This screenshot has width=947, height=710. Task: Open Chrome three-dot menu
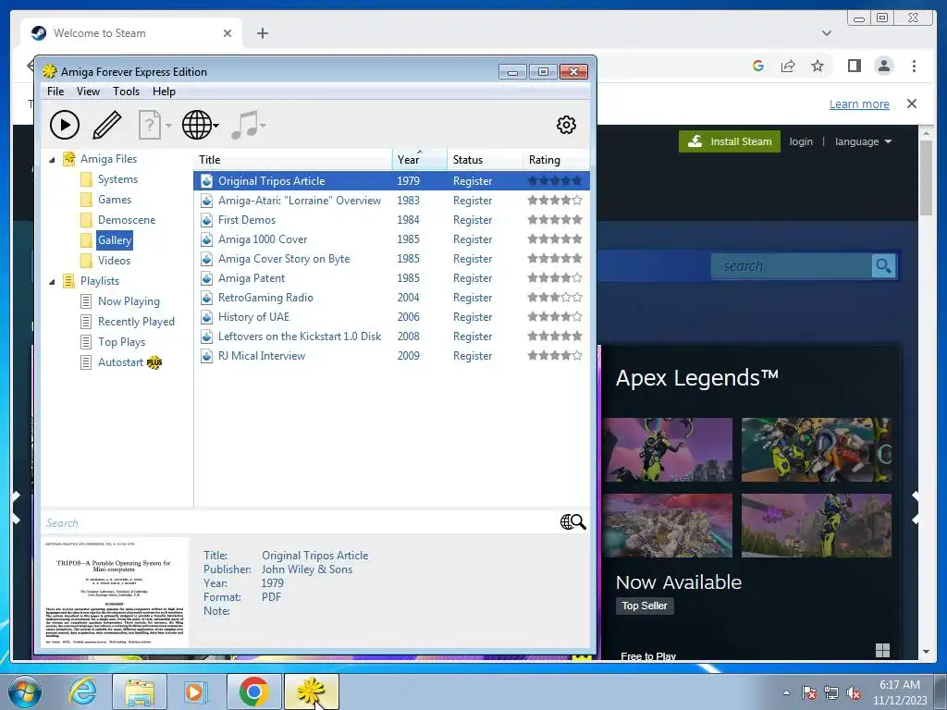click(914, 66)
